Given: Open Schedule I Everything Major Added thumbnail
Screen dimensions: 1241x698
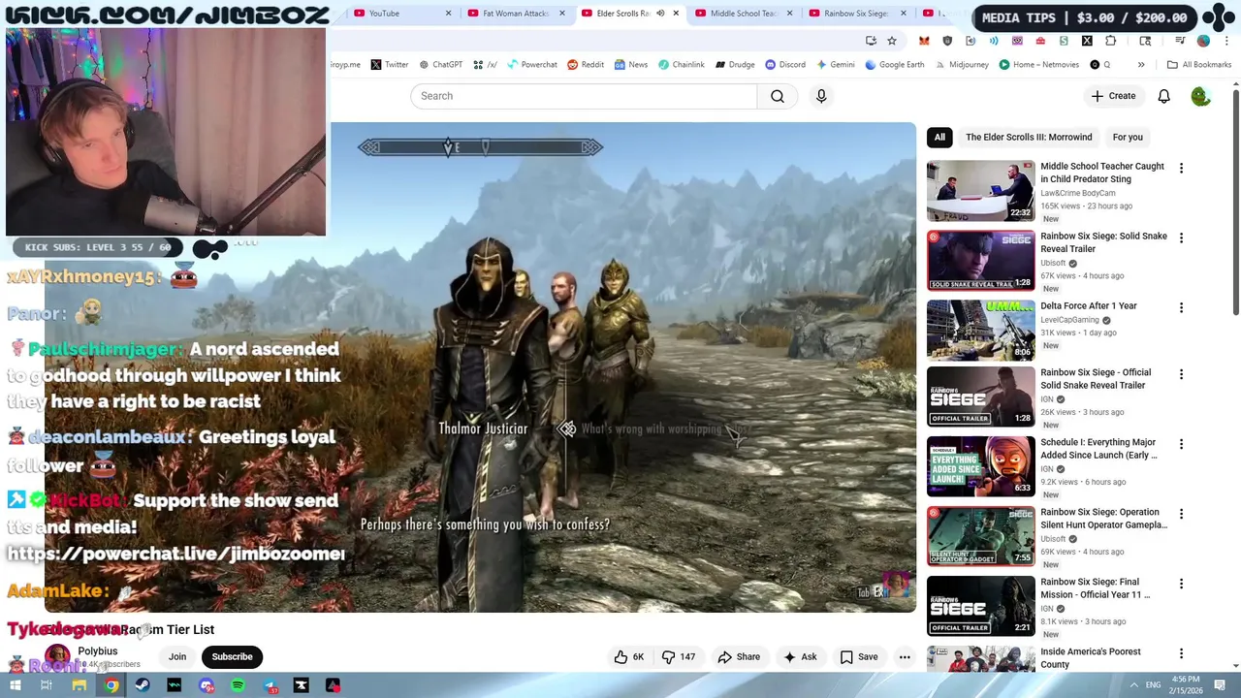Looking at the screenshot, I should tap(981, 466).
